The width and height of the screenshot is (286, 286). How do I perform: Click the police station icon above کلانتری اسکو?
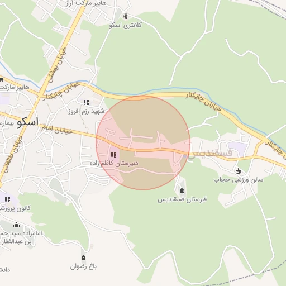[x=125, y=17]
